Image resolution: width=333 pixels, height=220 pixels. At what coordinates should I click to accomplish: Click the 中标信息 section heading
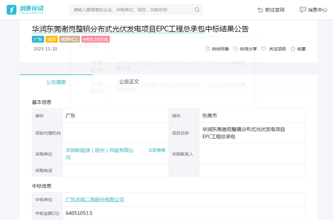pos(42,186)
